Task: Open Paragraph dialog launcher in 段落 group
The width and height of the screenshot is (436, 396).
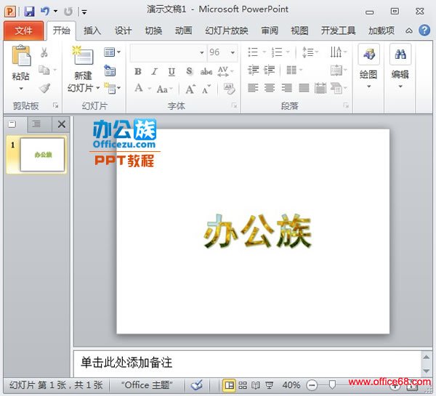Action: pos(346,105)
